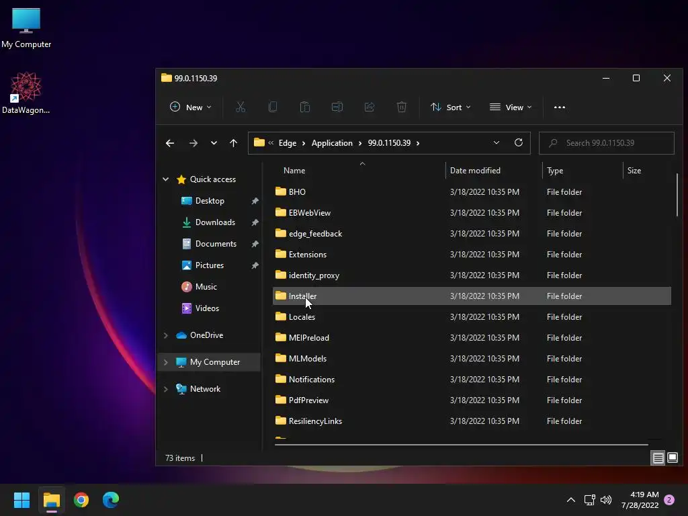Click the Delete trash icon
688x516 pixels.
402,107
